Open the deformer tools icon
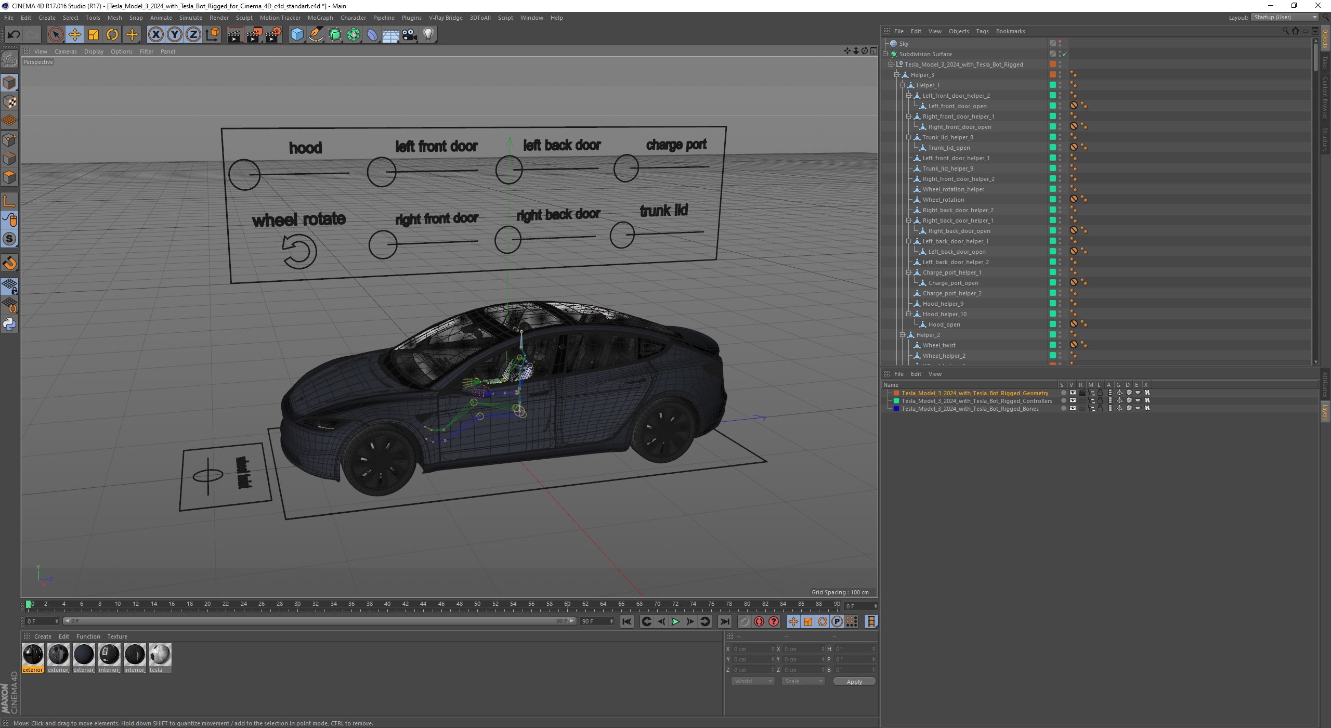This screenshot has width=1331, height=728. [373, 35]
